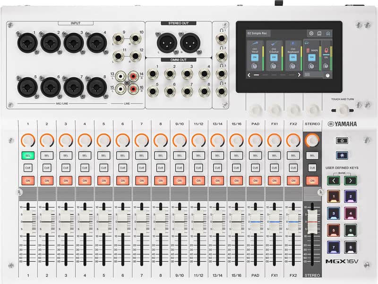Image resolution: width=378 pixels, height=284 pixels.
Task: Trigger User Defined Key 7
Action: (334, 247)
